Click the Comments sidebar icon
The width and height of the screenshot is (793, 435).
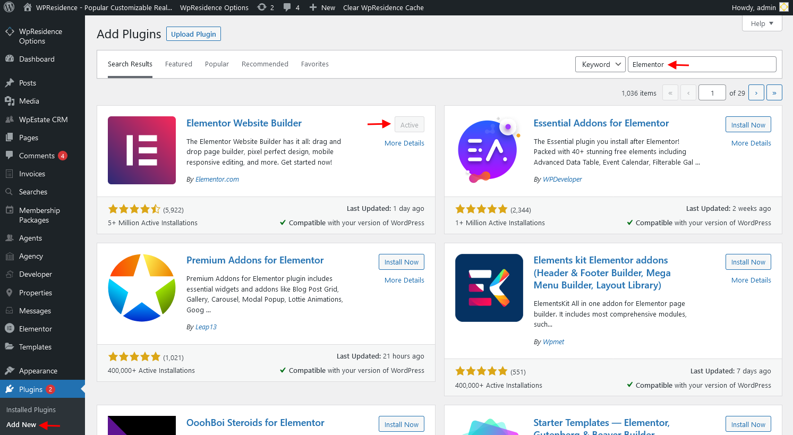click(10, 156)
